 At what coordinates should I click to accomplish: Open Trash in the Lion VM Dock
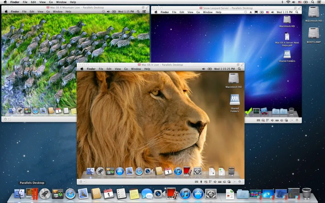[231, 171]
